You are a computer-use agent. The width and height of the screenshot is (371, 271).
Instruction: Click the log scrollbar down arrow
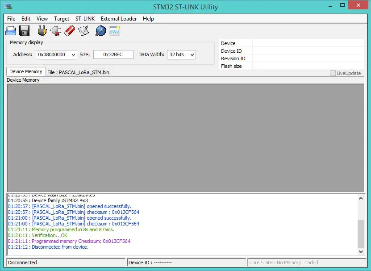pos(361,252)
